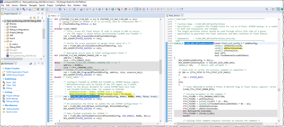Click the green circular New Class icon

(99, 9)
